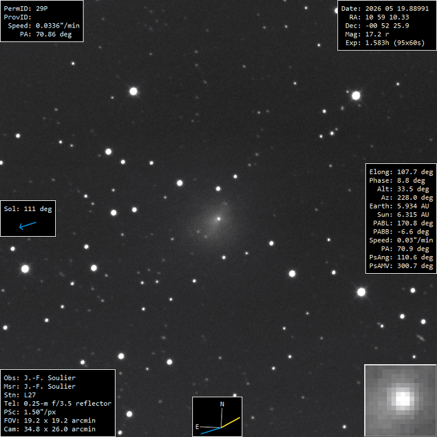Click the comet nucleus in the coma
This screenshot has width=437, height=437.
(x=218, y=218)
